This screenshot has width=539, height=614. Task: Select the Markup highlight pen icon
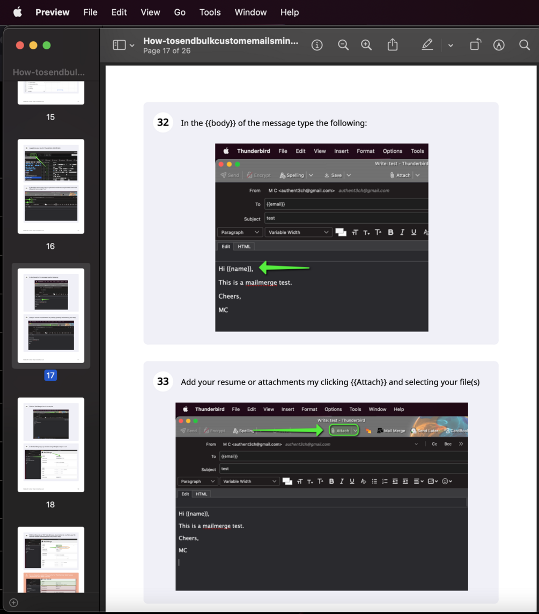pyautogui.click(x=427, y=45)
